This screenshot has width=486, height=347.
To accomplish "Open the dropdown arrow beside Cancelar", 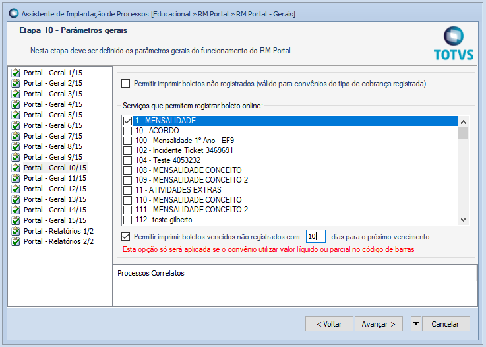I will click(416, 324).
